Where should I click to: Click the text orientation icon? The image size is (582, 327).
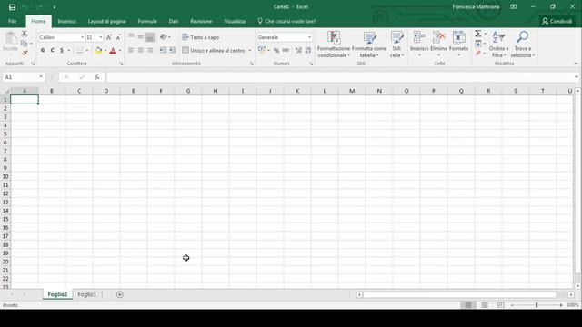point(164,36)
